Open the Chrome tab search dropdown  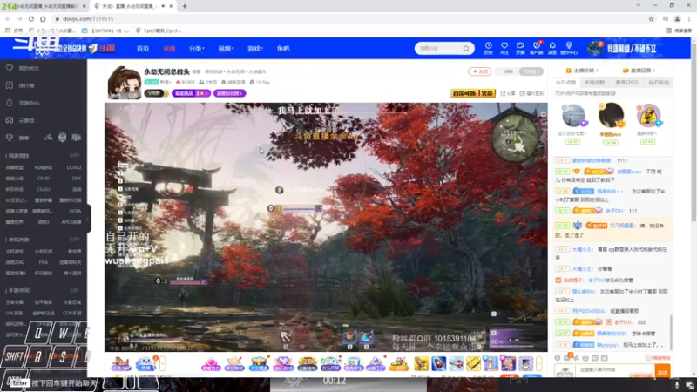[639, 6]
